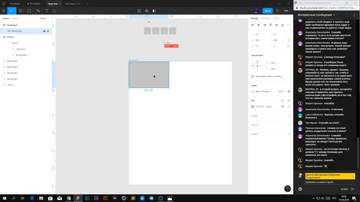360x202 pixels.
Task: Toggle lock on selected Rectangle layer
Action: click(44, 31)
